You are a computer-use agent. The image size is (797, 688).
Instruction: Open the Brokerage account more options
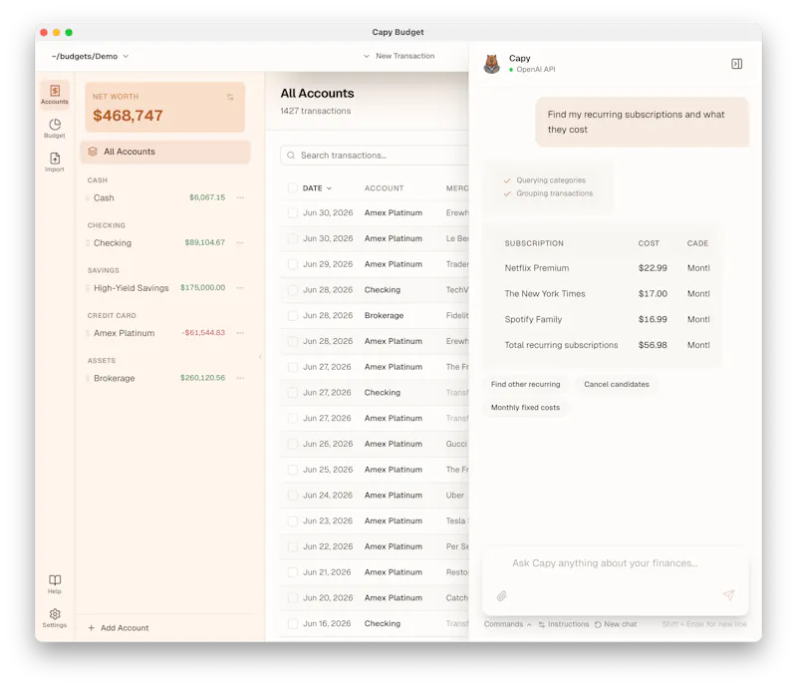click(x=240, y=378)
